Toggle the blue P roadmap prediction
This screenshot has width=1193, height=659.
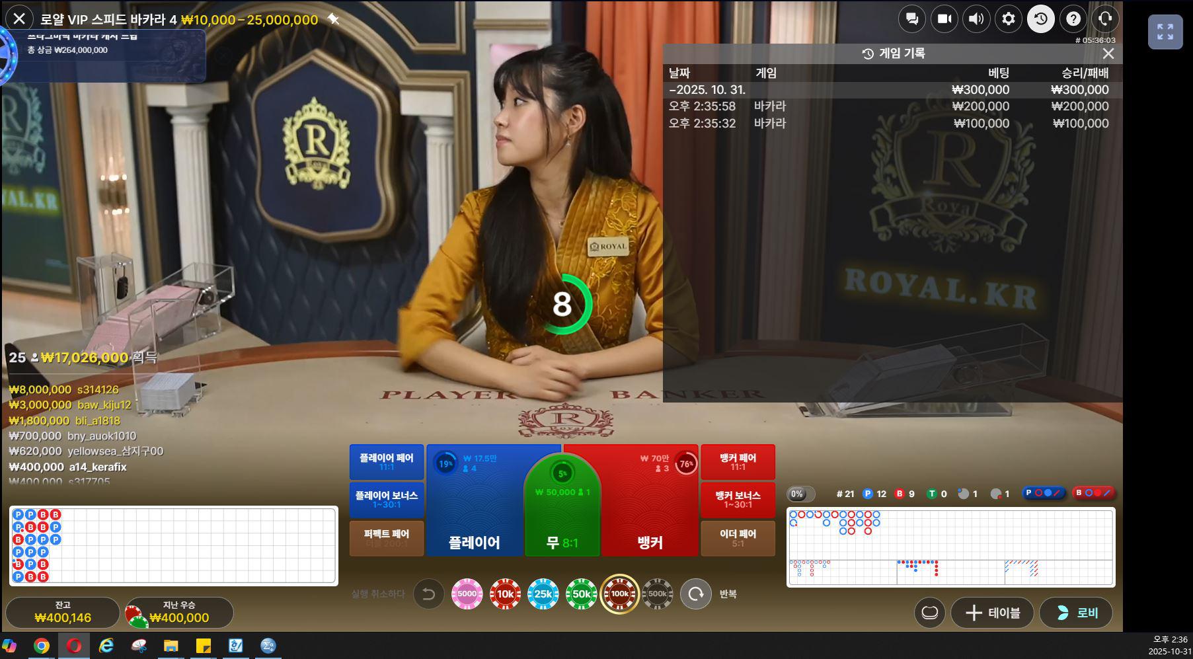[x=1043, y=493]
